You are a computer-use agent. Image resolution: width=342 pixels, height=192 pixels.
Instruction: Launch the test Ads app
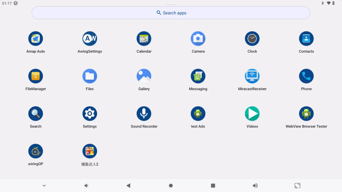198,113
